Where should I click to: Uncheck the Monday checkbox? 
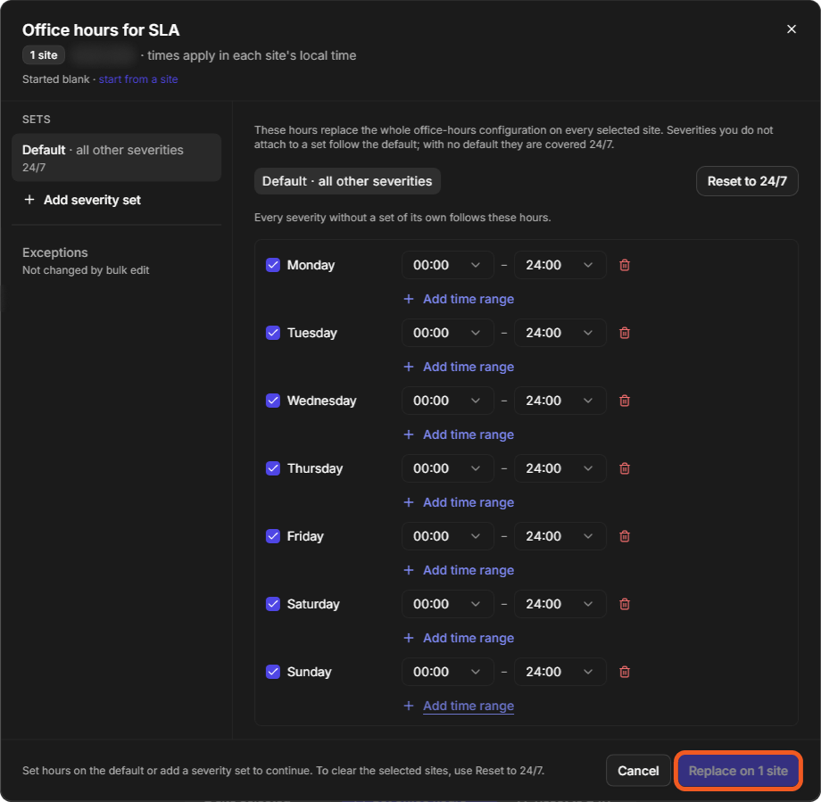[273, 265]
